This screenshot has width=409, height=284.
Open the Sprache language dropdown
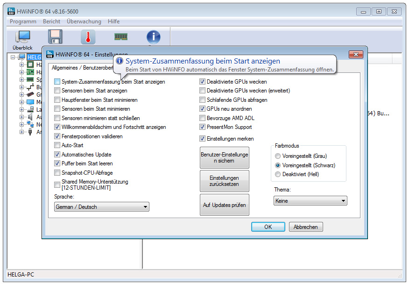coord(101,207)
